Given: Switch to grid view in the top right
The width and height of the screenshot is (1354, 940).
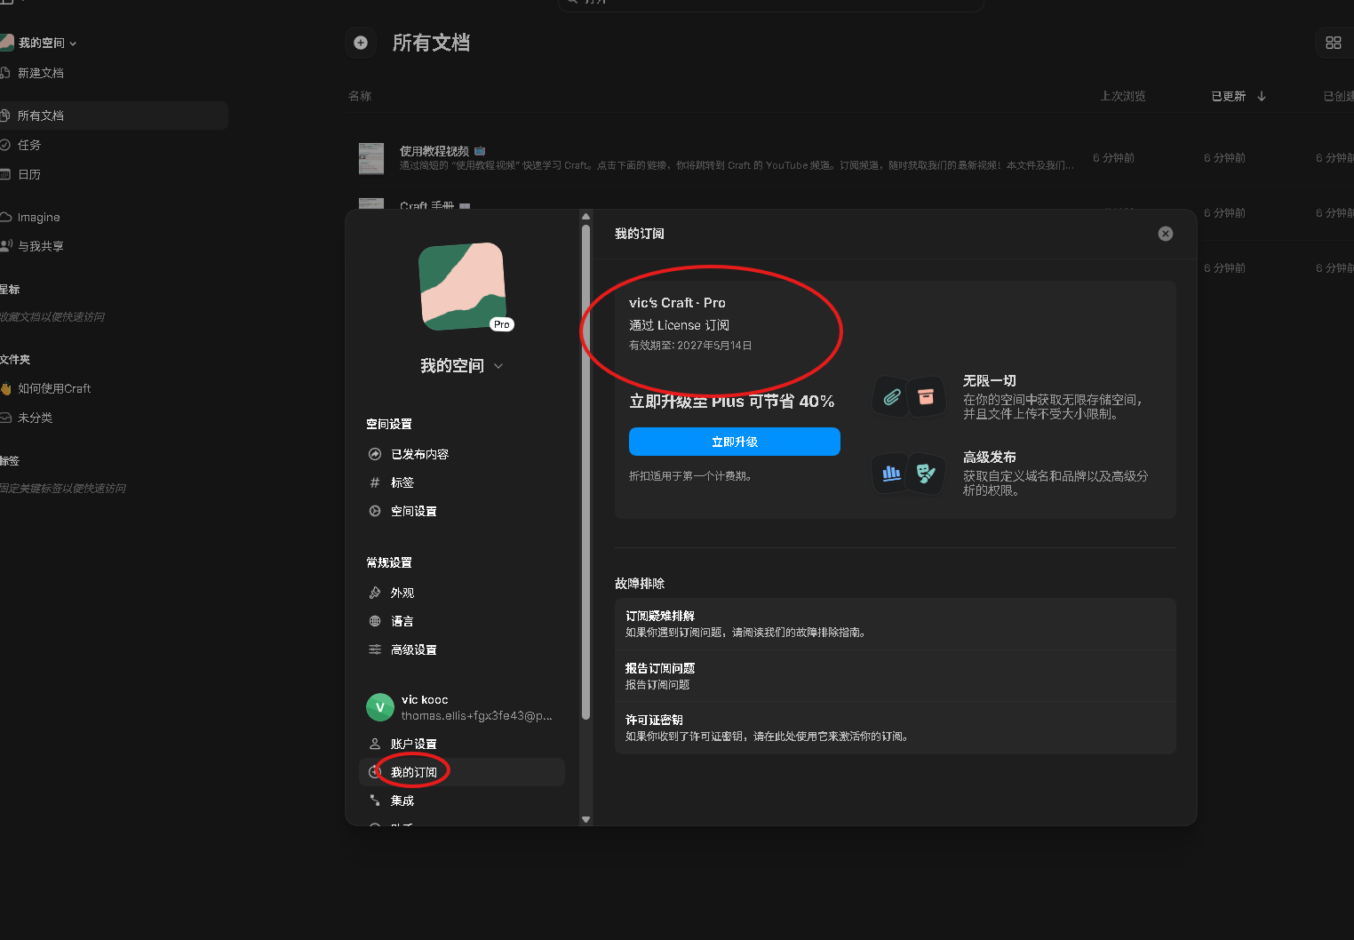Looking at the screenshot, I should tap(1333, 43).
